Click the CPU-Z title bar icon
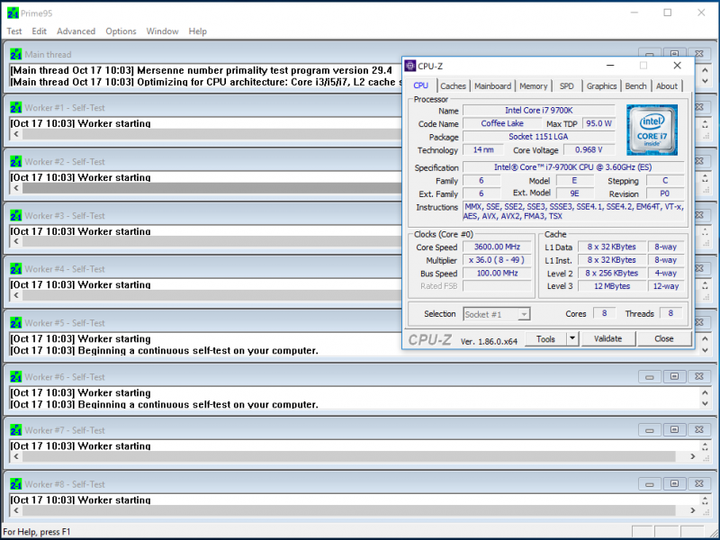This screenshot has height=540, width=720. pyautogui.click(x=411, y=66)
